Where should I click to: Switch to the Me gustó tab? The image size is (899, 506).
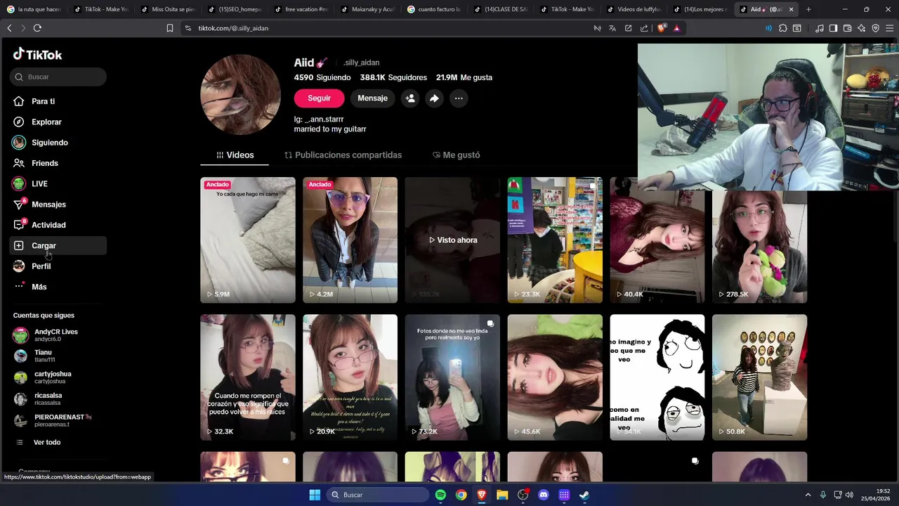pos(456,155)
